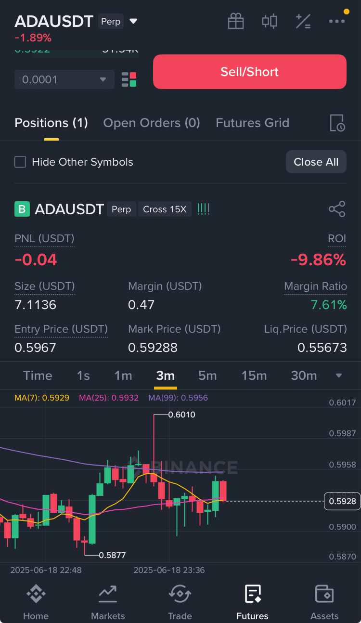Open Assets wallet in bottom navigation
Screen dimensions: 361x623
[x=324, y=602]
